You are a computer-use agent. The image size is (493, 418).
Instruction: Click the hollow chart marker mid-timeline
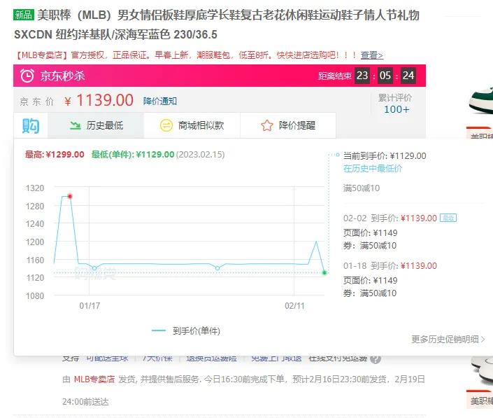217,268
